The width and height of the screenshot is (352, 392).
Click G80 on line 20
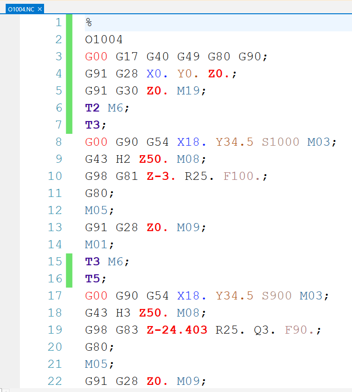[96, 347]
